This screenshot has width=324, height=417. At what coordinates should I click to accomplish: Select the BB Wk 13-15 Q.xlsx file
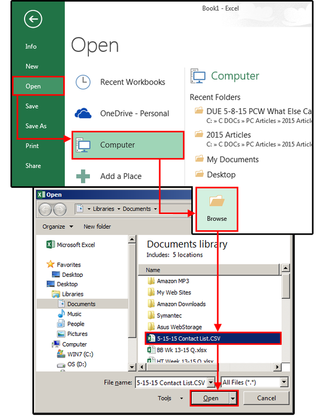(177, 350)
